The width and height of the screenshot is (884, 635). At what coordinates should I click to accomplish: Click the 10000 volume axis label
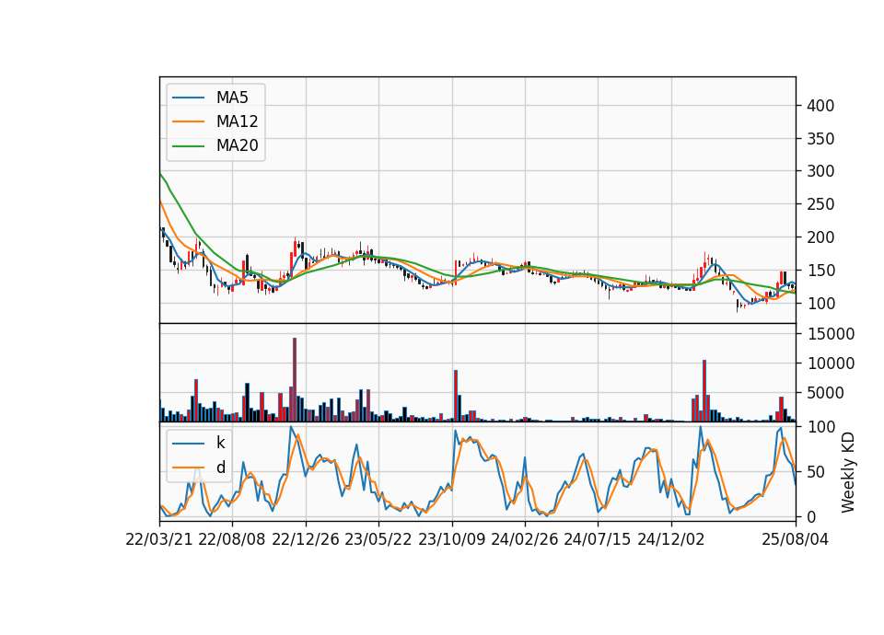coord(831,364)
